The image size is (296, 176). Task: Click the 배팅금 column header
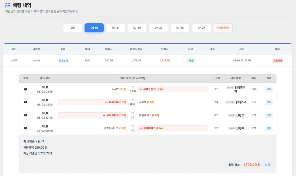(x=109, y=49)
